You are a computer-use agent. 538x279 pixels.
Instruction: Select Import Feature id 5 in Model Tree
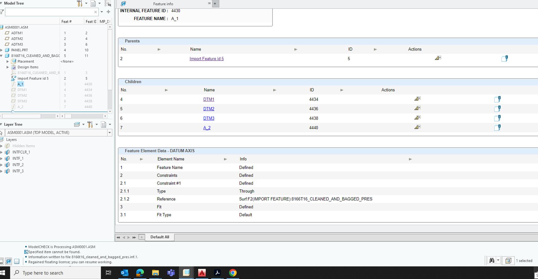(x=33, y=78)
